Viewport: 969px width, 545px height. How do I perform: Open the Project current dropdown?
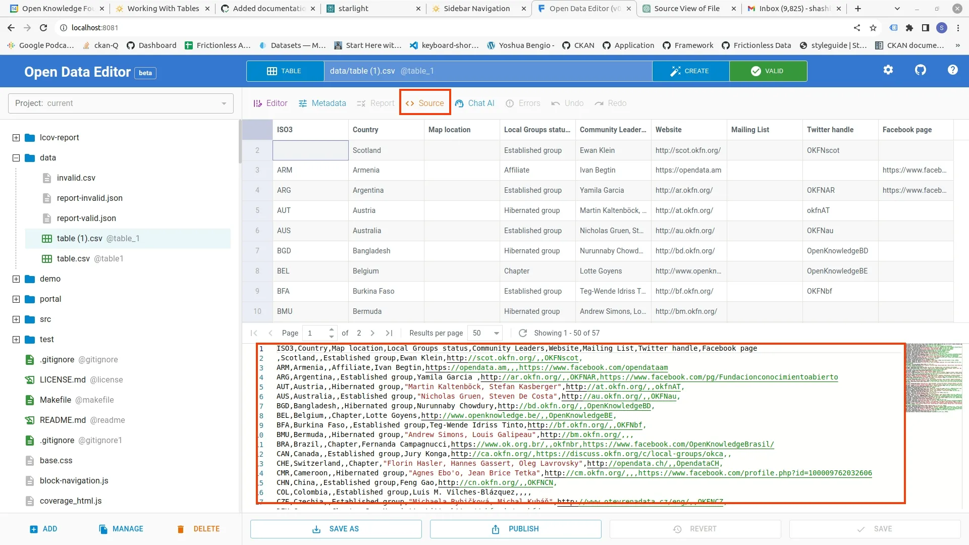tap(121, 103)
